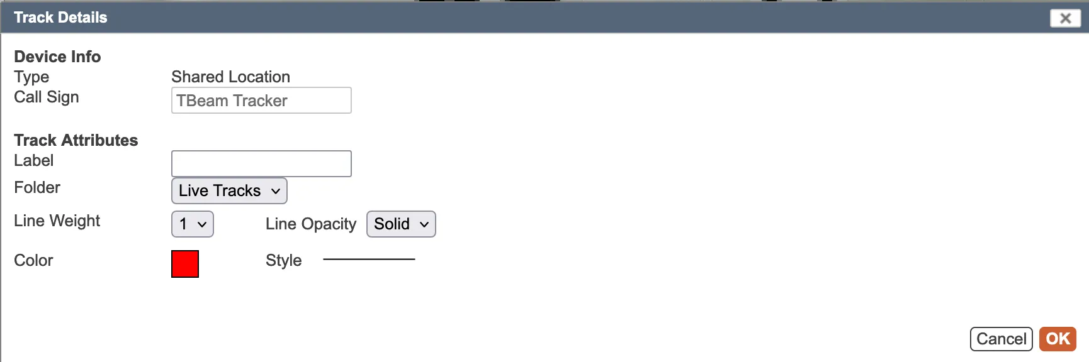1089x362 pixels.
Task: Click the Line Opacity label
Action: tap(310, 224)
